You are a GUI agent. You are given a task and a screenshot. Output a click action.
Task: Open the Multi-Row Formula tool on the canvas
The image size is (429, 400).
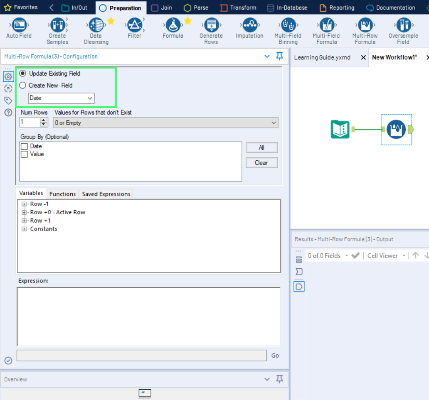[x=396, y=130]
